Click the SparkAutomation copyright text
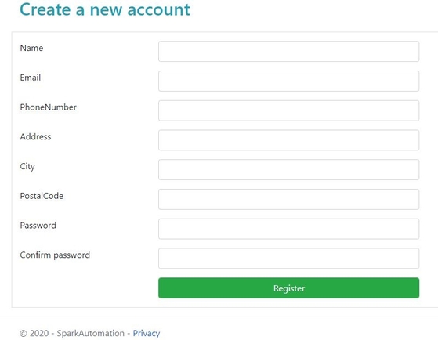This screenshot has height=340, width=438. click(72, 333)
